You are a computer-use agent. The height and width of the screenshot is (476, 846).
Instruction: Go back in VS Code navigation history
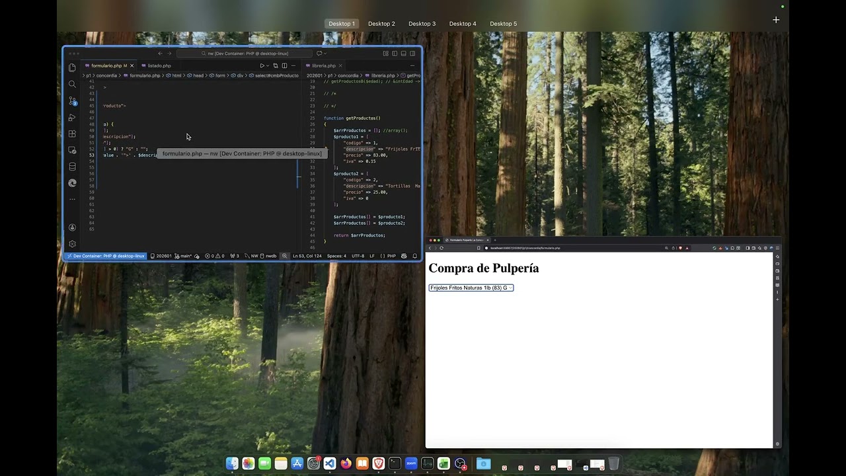pos(160,54)
